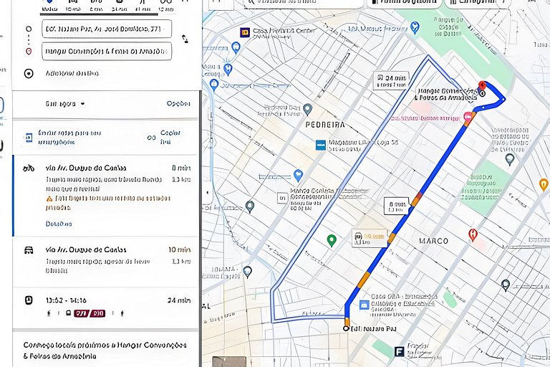Select the Melhor travel mode tab
550x367 pixels.
click(49, 6)
